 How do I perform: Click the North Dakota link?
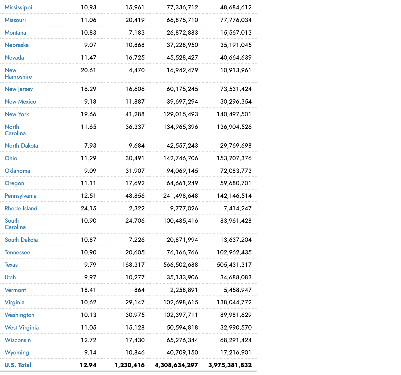click(x=21, y=146)
